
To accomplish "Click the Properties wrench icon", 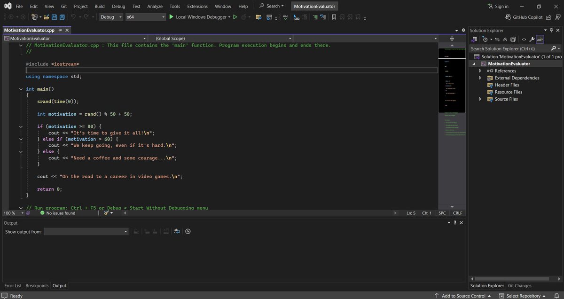I will [532, 39].
